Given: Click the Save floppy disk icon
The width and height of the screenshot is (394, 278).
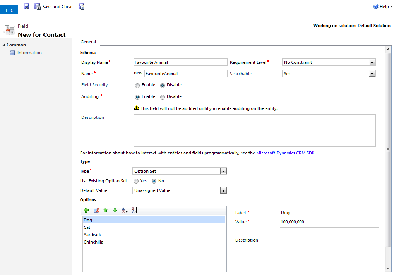Looking at the screenshot, I should click(27, 6).
